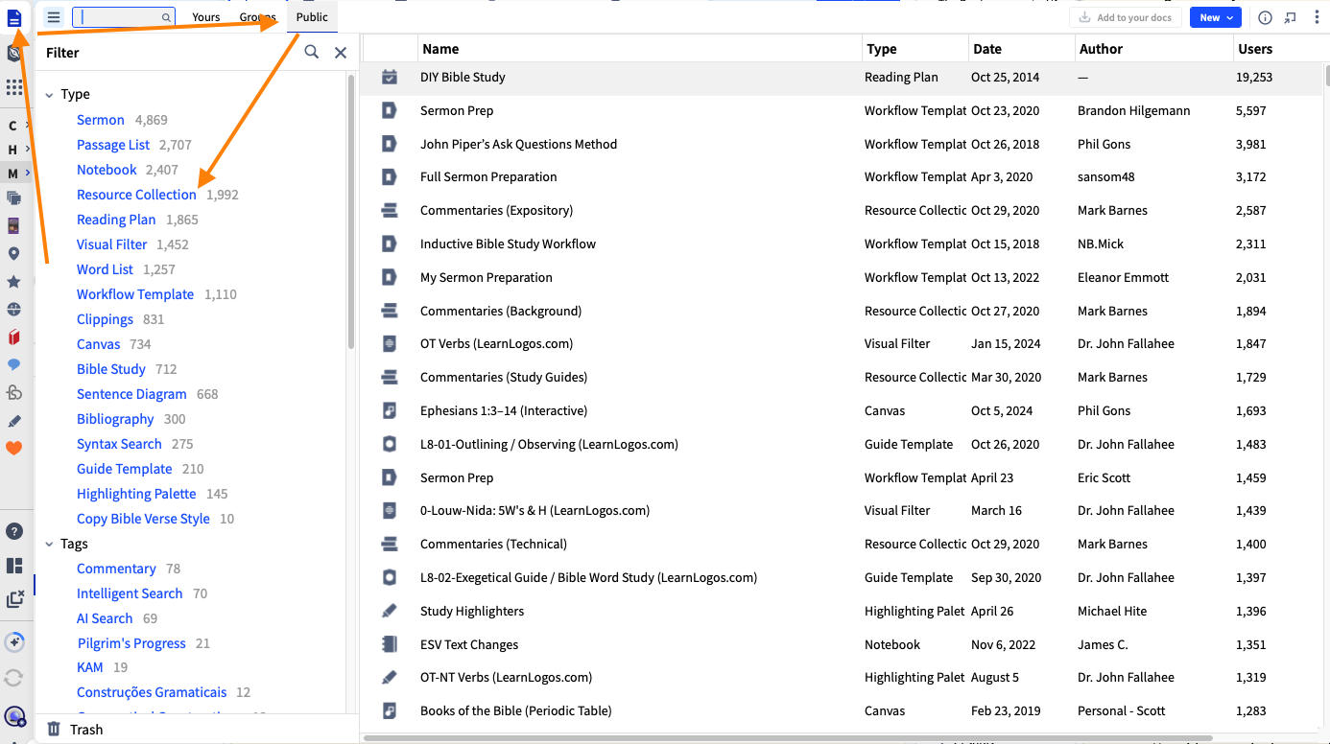Open the help question mark icon
The image size is (1330, 744).
14,531
